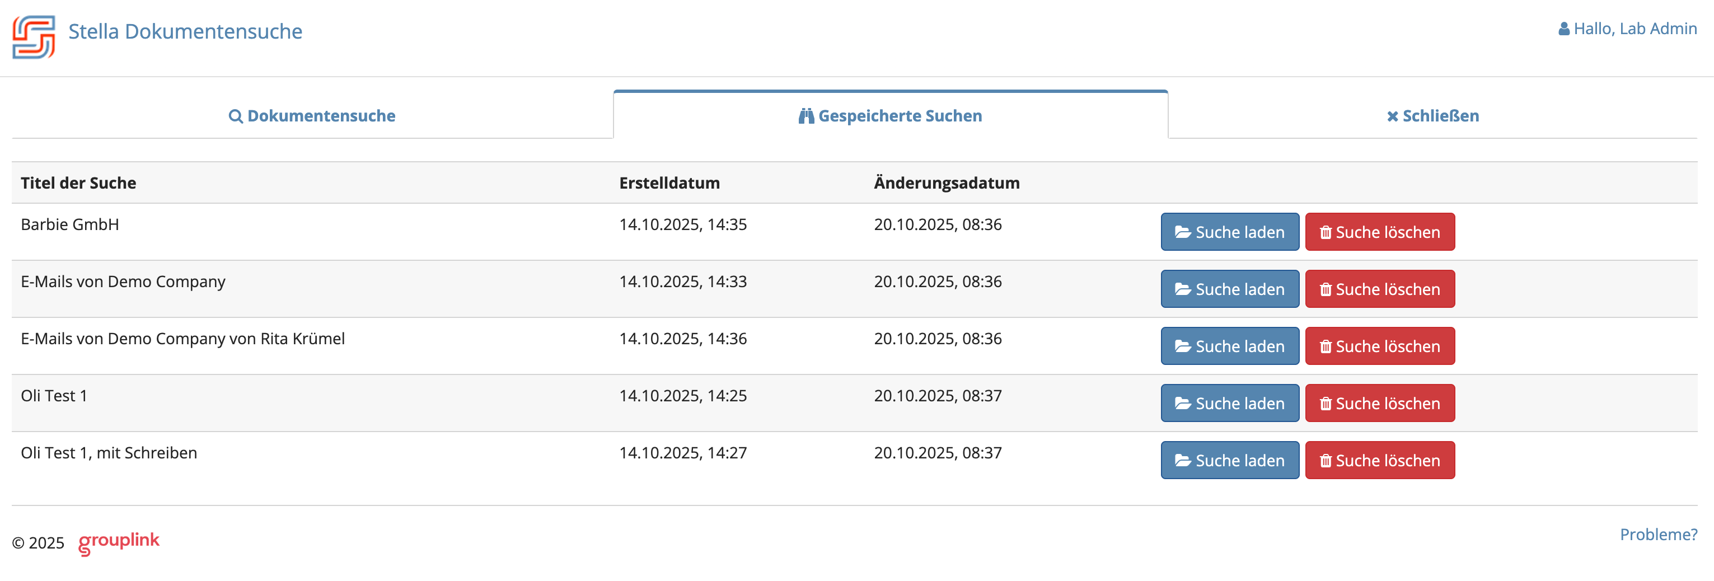Viewport: 1714px width, 581px height.
Task: Click the Stella Dokumentensuche title link
Action: click(185, 31)
